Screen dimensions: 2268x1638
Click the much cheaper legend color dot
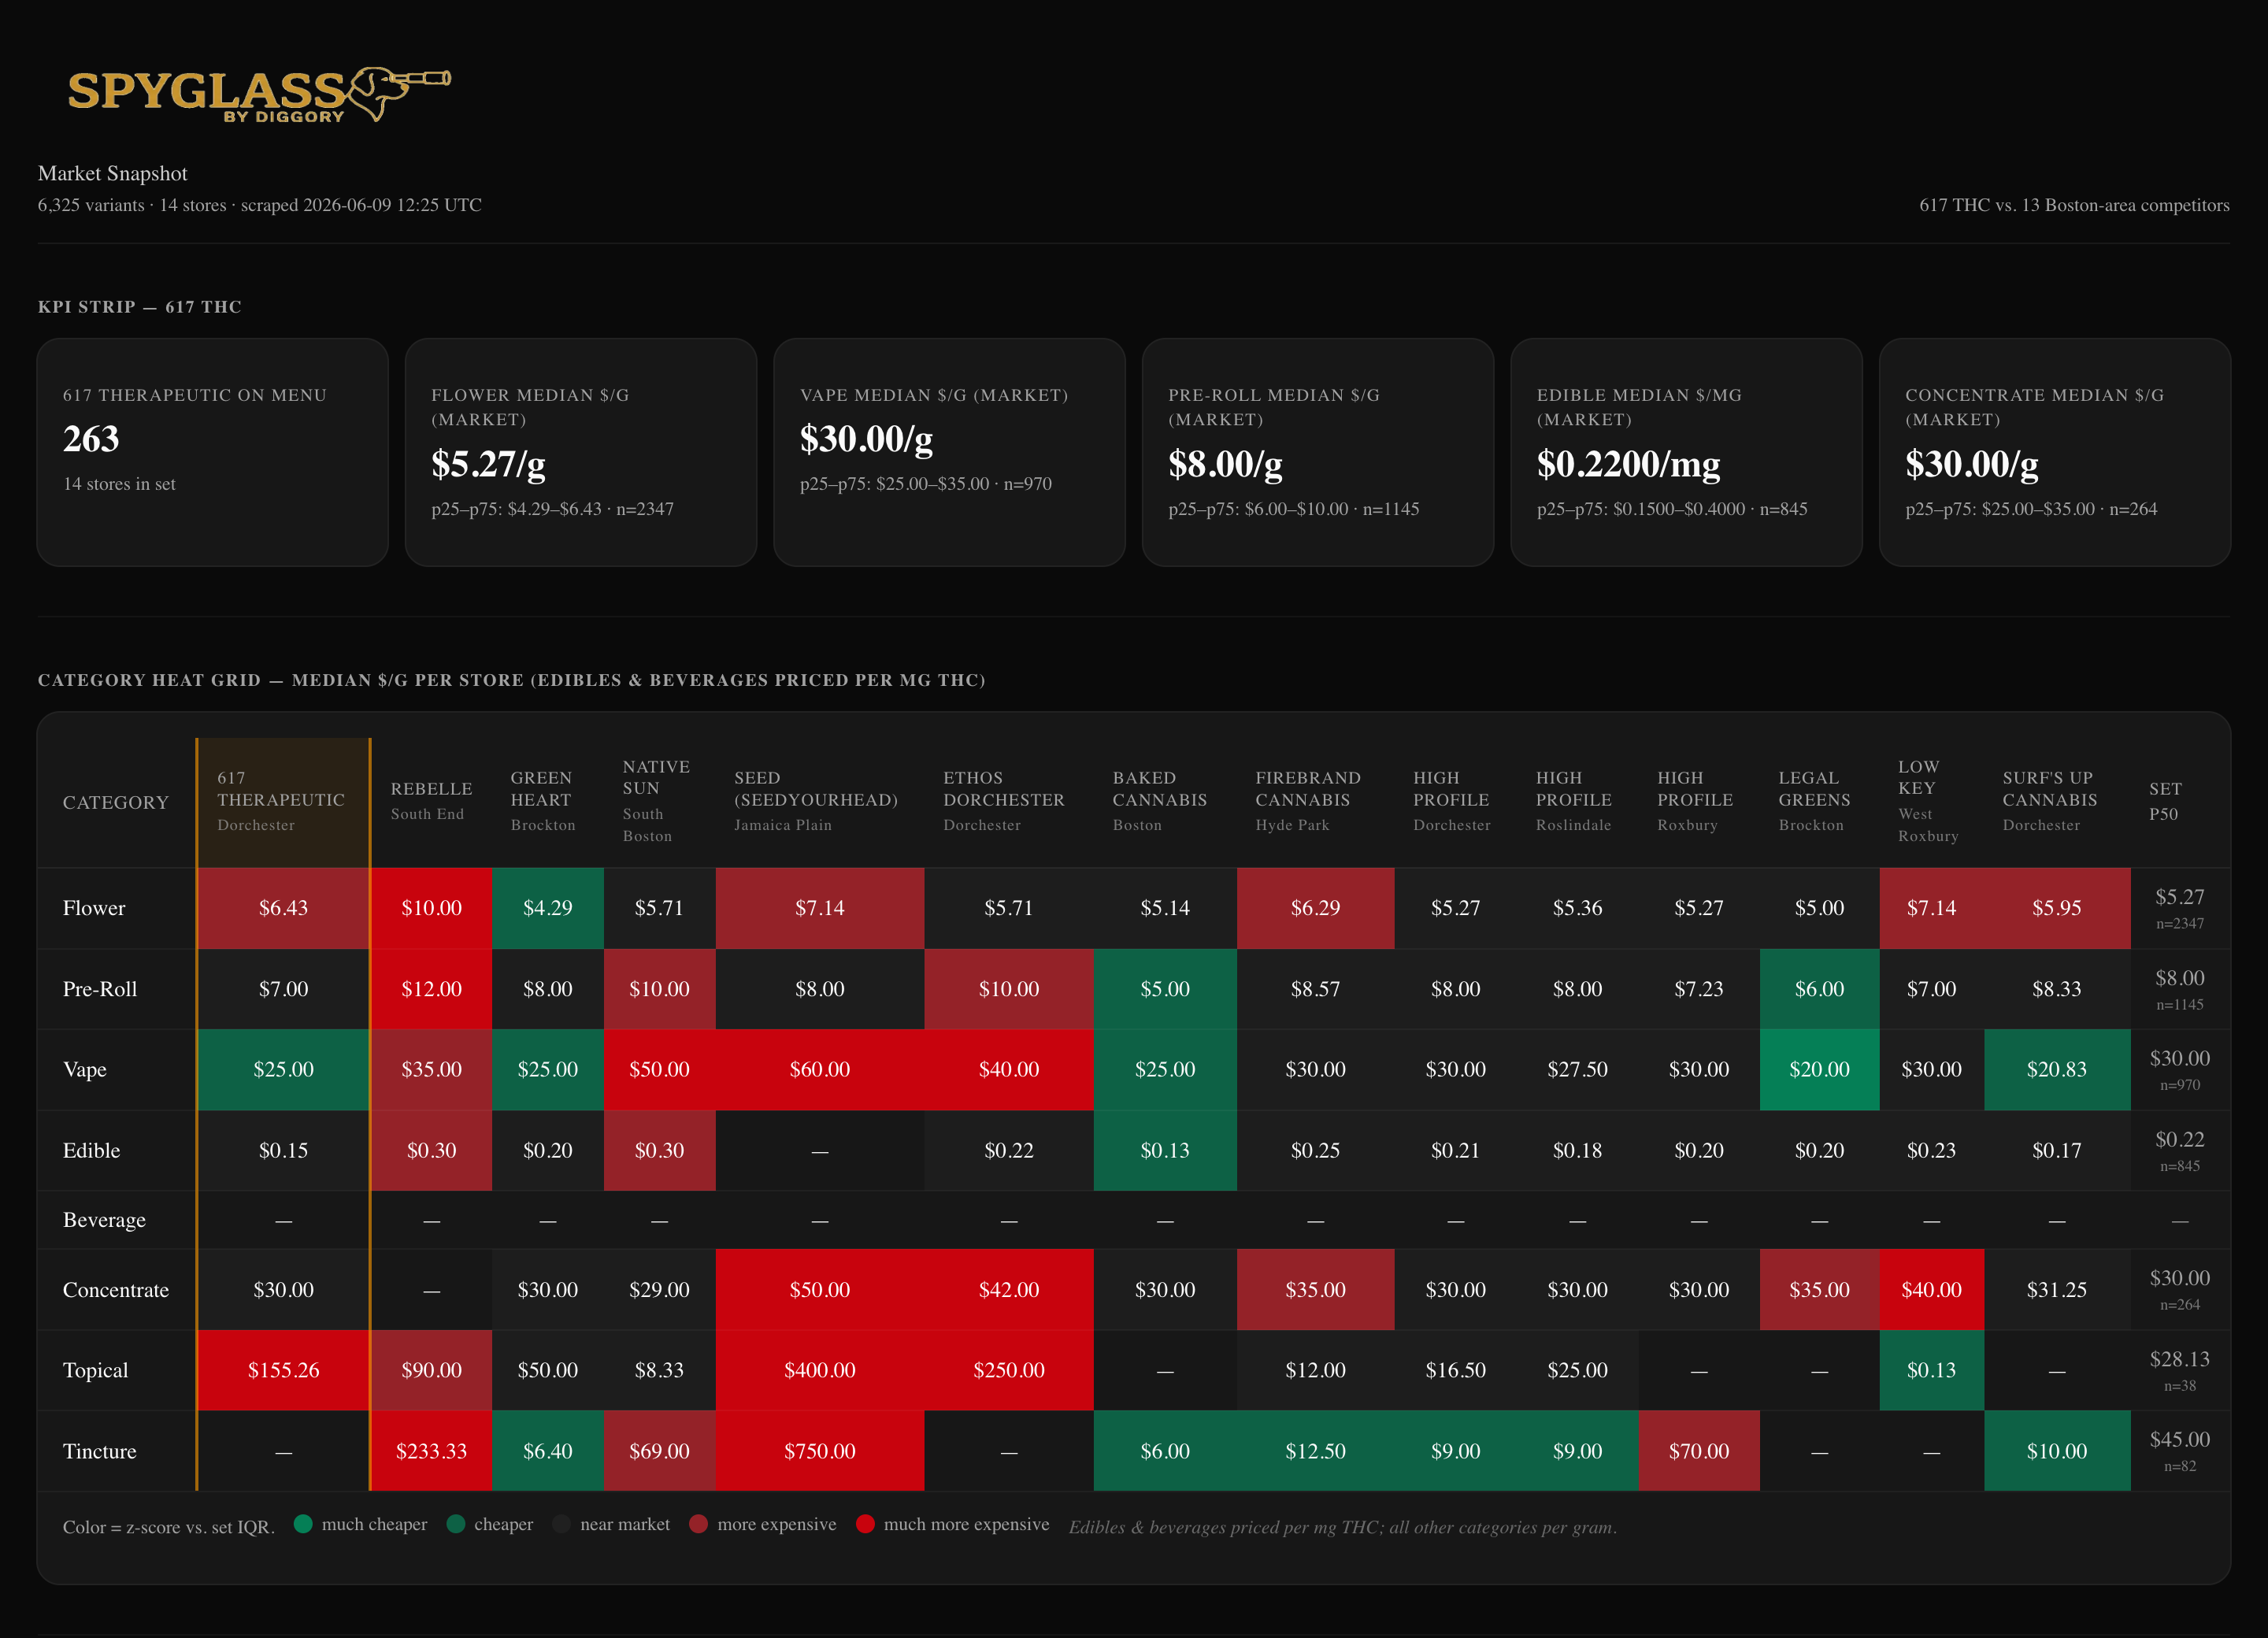(x=303, y=1524)
